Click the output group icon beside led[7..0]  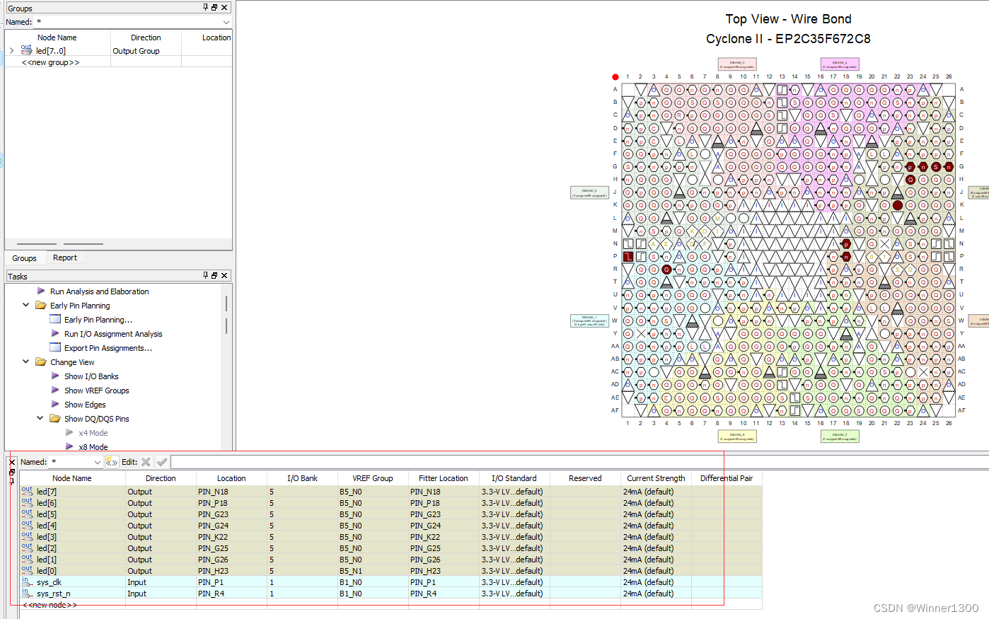pyautogui.click(x=26, y=50)
